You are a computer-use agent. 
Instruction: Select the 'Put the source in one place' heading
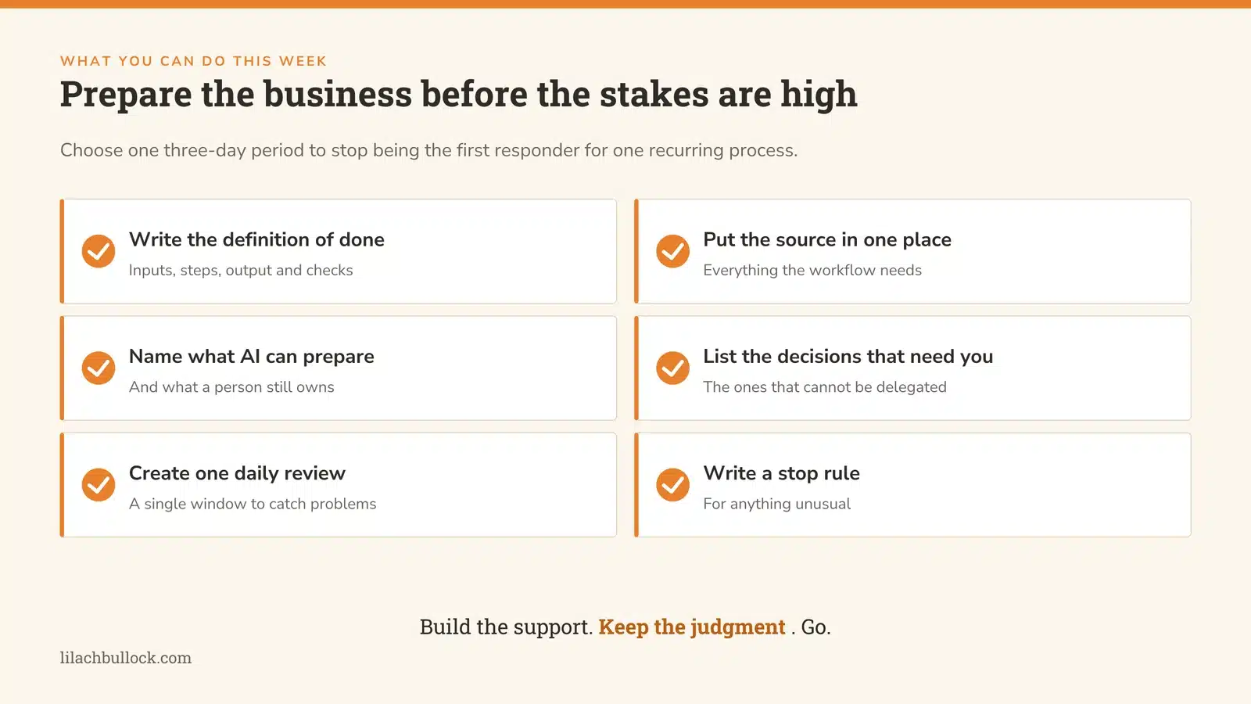pyautogui.click(x=827, y=239)
